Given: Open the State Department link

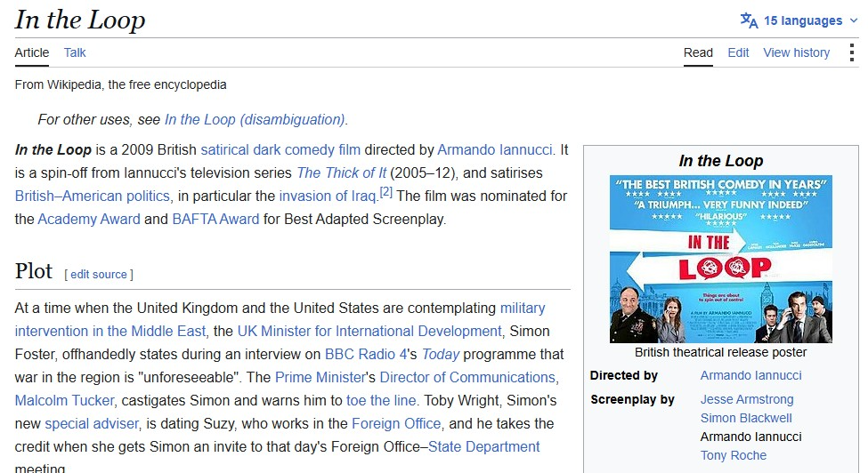Looking at the screenshot, I should 483,447.
